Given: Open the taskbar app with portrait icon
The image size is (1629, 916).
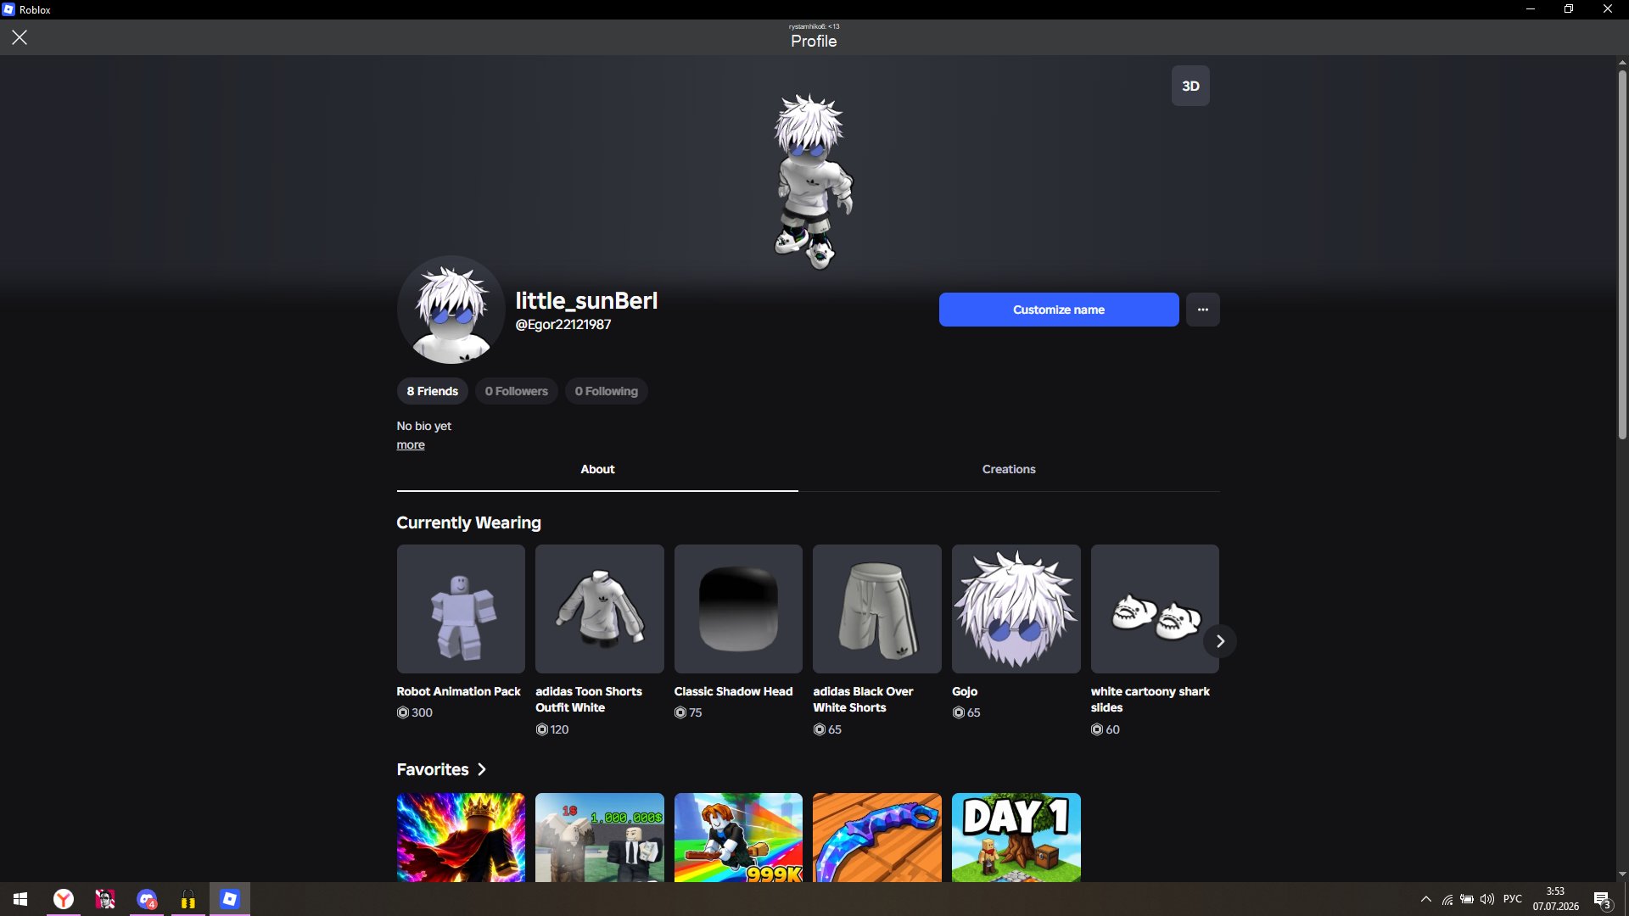Looking at the screenshot, I should click(105, 899).
